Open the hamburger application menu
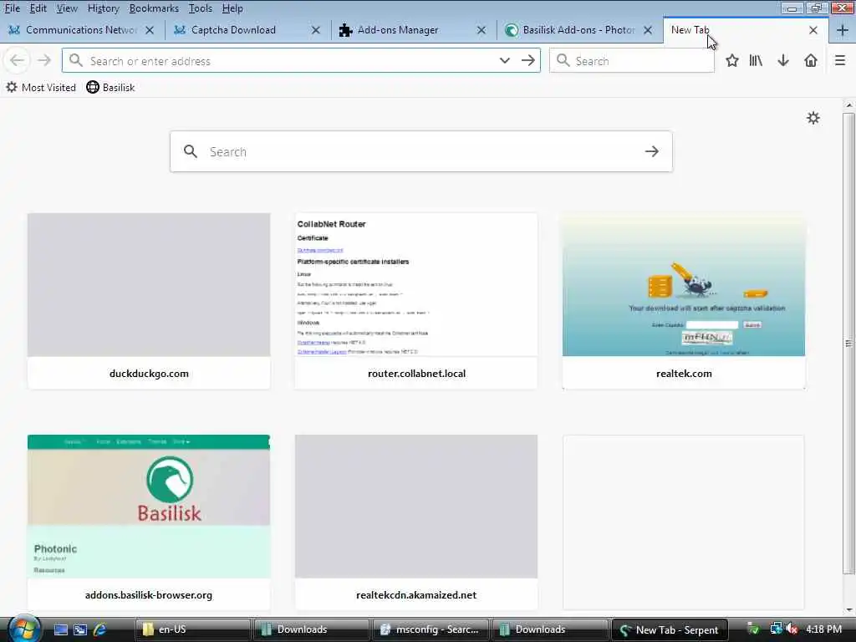The image size is (856, 642). pyautogui.click(x=840, y=60)
